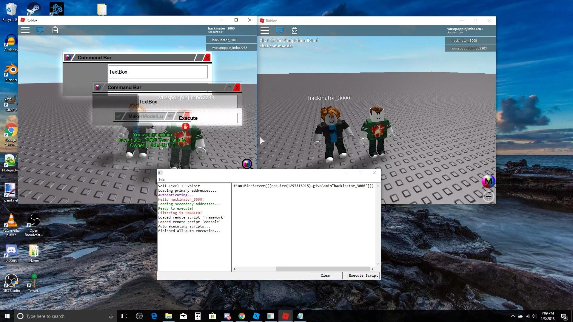
Task: Expand the second Command Bar window
Action: pyautogui.click(x=229, y=87)
